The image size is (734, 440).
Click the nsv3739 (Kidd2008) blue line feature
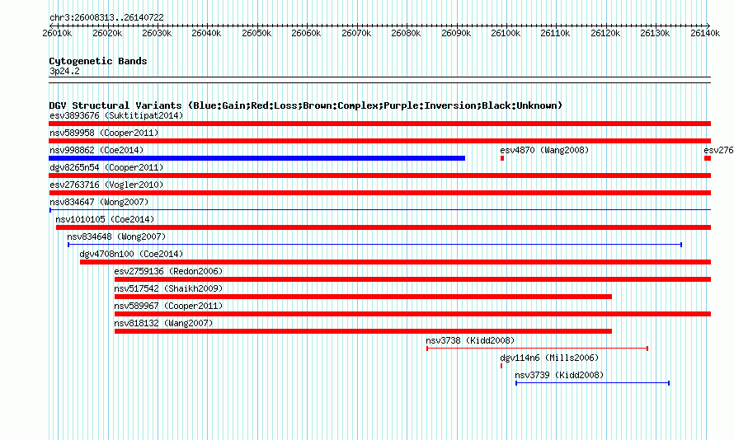pyautogui.click(x=593, y=383)
